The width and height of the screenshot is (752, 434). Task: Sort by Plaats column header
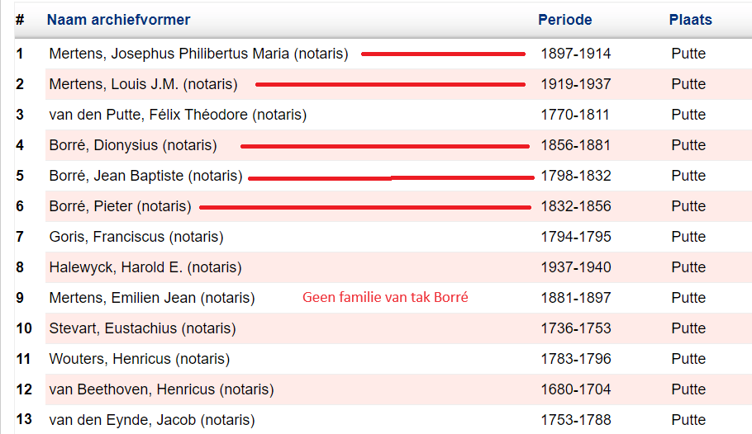690,20
